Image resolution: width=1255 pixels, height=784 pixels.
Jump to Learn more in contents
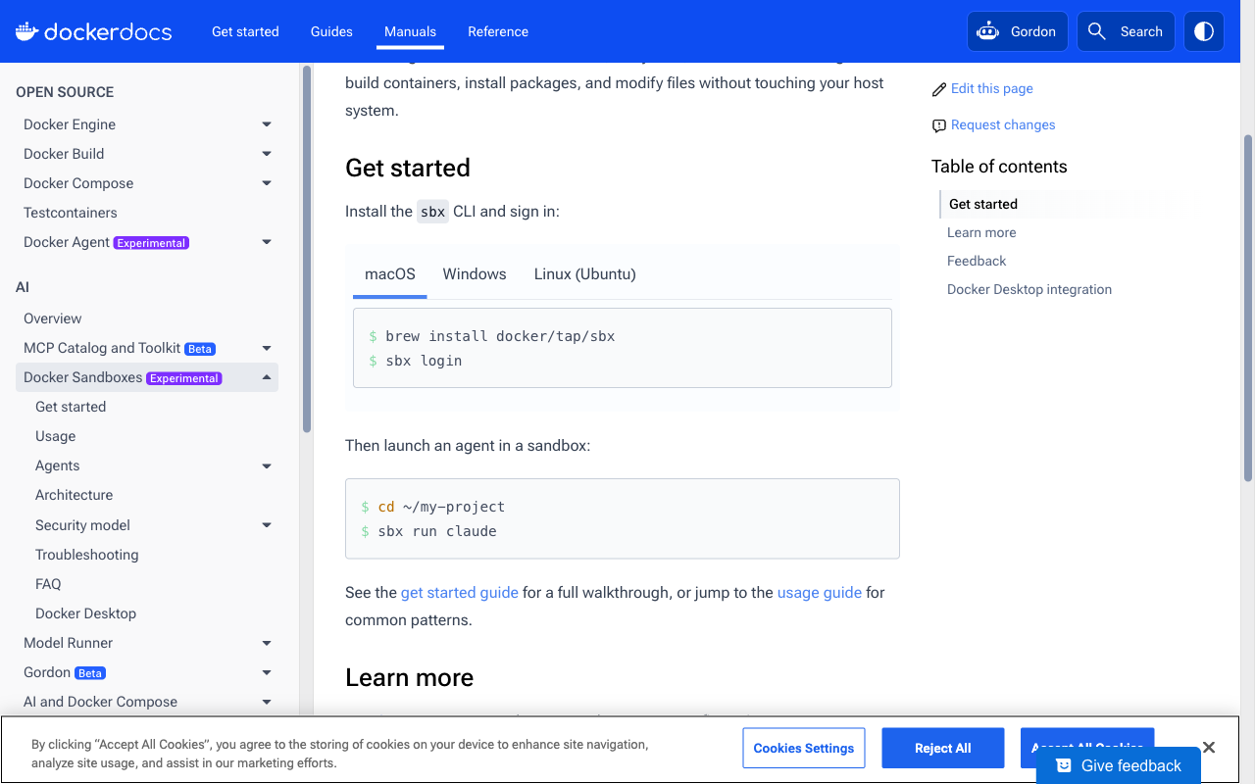981,232
